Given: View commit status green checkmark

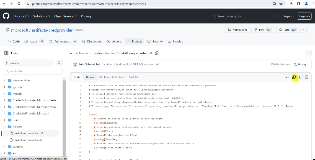Looking at the screenshot, I should coord(157,65).
